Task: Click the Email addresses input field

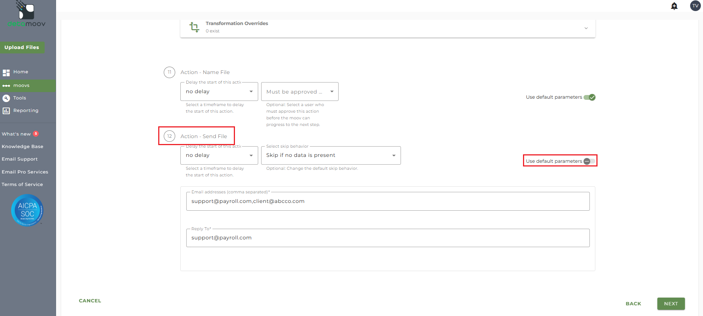Action: pos(388,201)
